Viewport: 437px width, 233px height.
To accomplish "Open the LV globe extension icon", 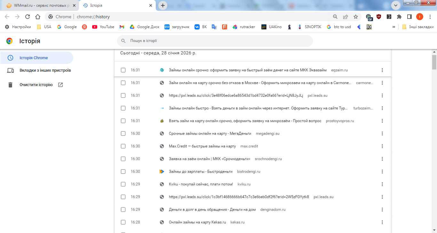I will (x=369, y=17).
